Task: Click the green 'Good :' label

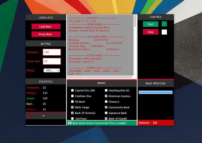Action: pos(31,98)
